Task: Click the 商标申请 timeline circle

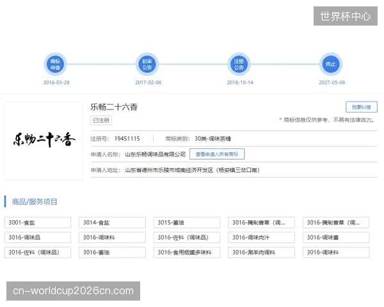Action: (55, 64)
